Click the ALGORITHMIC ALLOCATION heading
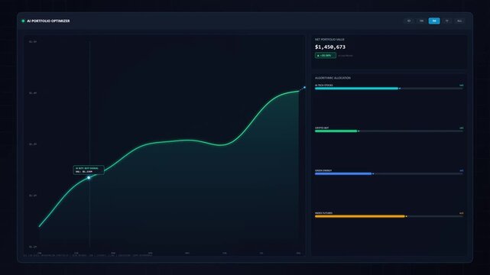 [x=333, y=78]
